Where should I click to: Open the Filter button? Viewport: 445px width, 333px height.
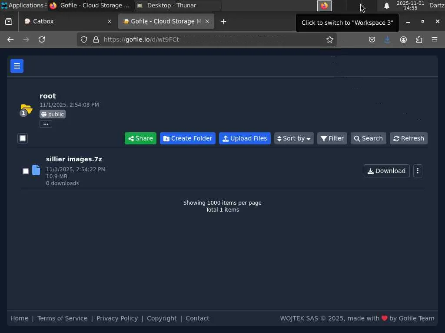pos(332,138)
